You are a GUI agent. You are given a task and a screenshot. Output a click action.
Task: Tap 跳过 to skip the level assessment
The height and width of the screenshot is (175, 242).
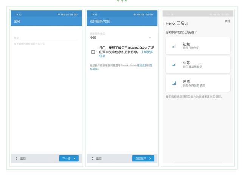pos(227,21)
